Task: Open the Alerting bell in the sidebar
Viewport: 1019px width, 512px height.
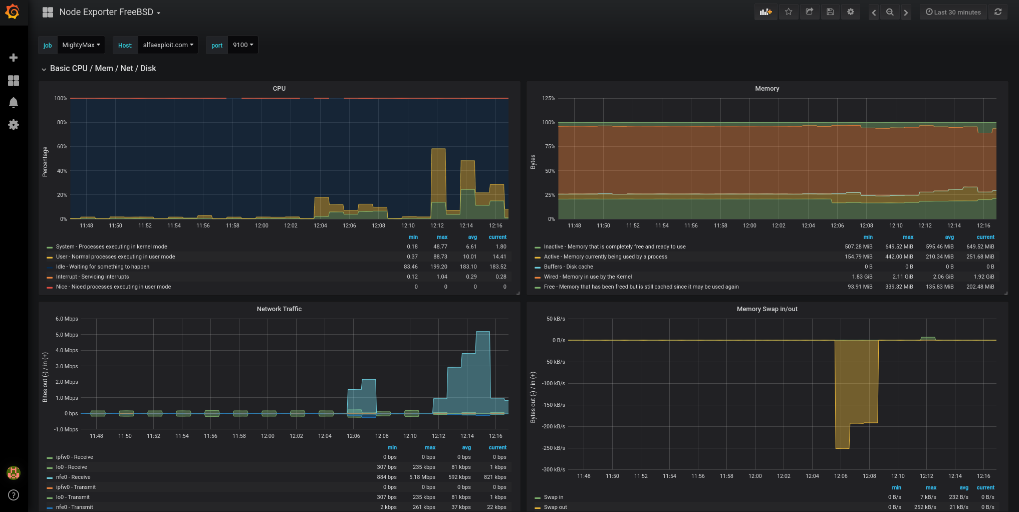Action: pyautogui.click(x=14, y=102)
